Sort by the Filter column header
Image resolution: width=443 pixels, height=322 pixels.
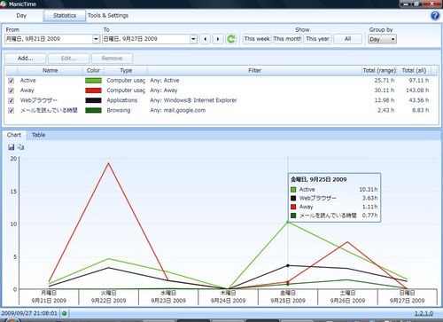[x=254, y=70]
